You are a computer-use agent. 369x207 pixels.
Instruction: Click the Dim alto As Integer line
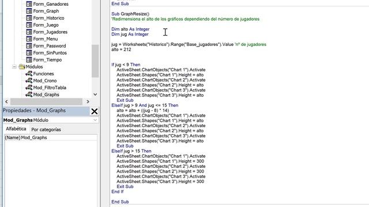130,29
